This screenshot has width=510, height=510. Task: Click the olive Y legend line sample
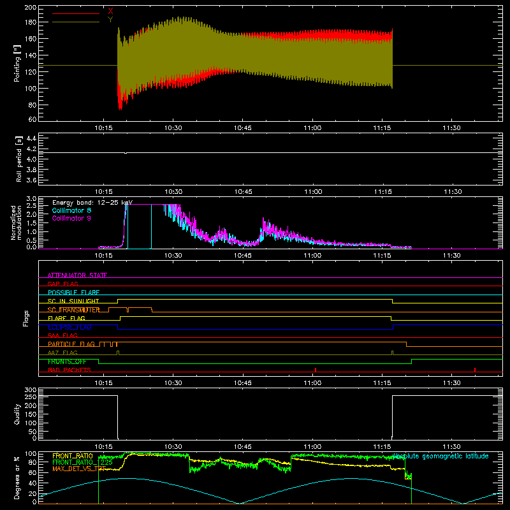[x=76, y=22]
